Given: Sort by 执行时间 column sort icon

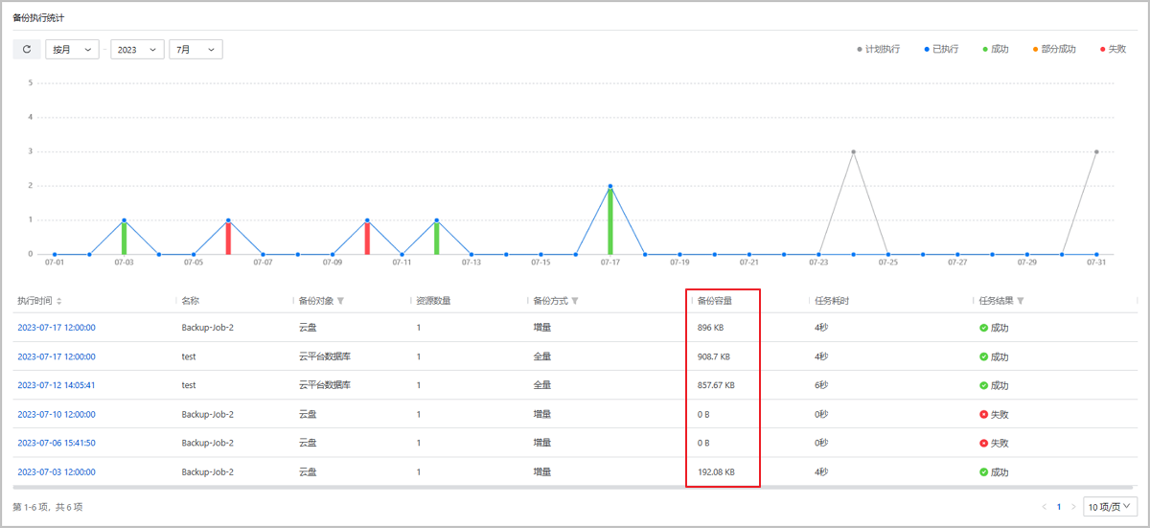Looking at the screenshot, I should click(59, 301).
